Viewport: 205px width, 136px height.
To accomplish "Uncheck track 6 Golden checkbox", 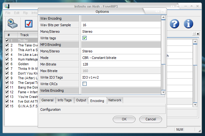I will pos(7,64).
